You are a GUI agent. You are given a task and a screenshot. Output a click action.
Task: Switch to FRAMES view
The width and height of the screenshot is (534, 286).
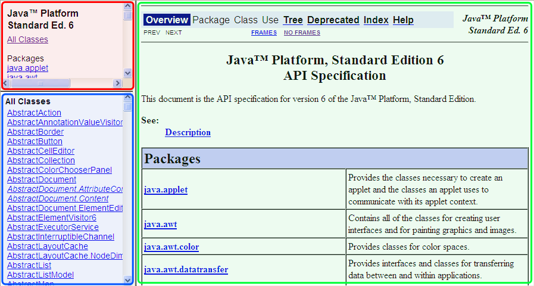264,33
